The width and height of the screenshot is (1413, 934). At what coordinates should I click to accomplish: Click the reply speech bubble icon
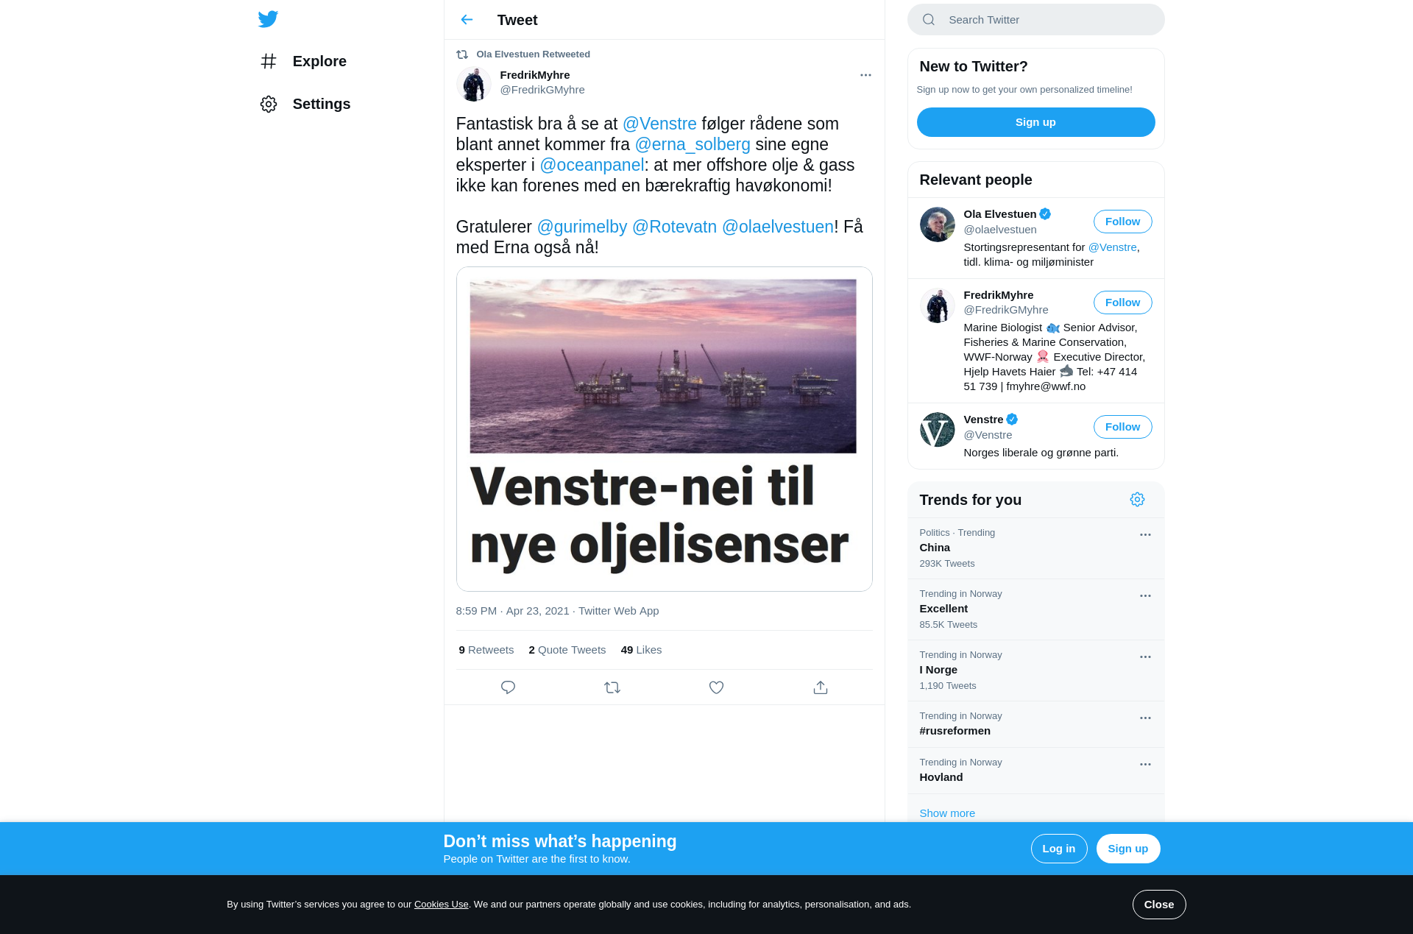(x=508, y=687)
